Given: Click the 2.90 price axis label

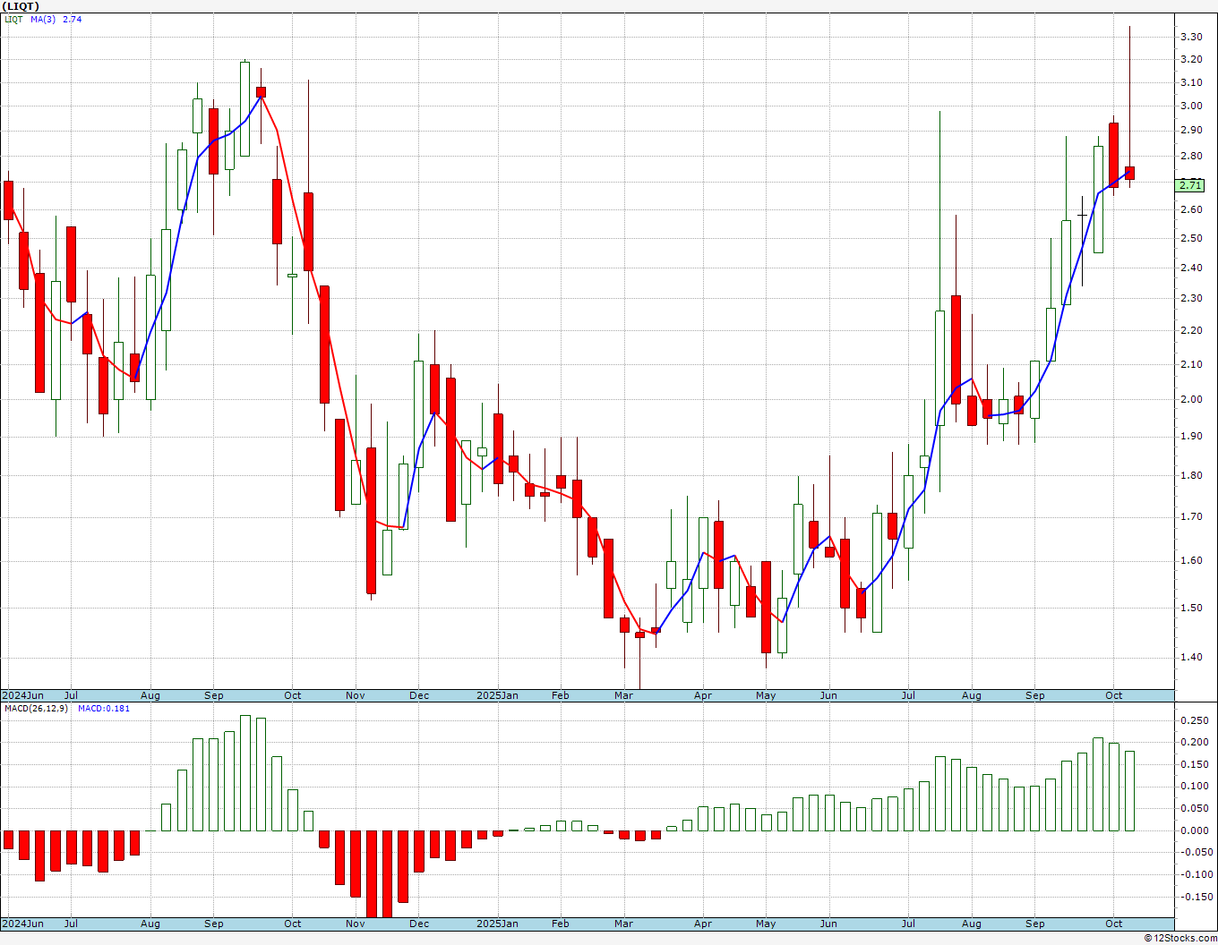Looking at the screenshot, I should coord(1191,130).
